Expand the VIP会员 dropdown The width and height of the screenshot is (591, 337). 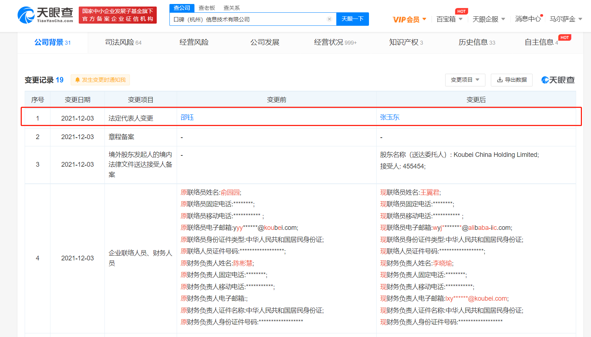(409, 19)
